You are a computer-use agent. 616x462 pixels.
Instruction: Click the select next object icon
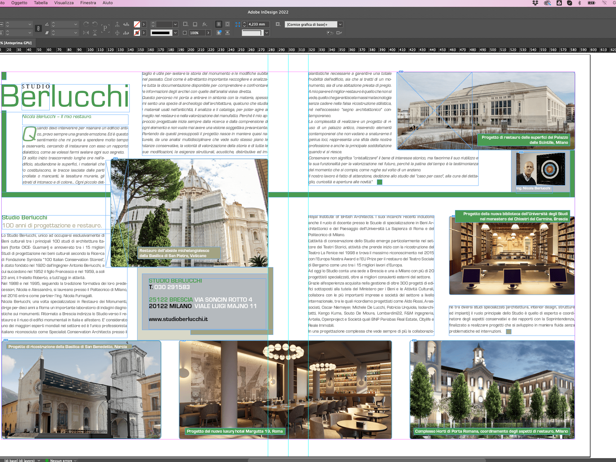126,33
